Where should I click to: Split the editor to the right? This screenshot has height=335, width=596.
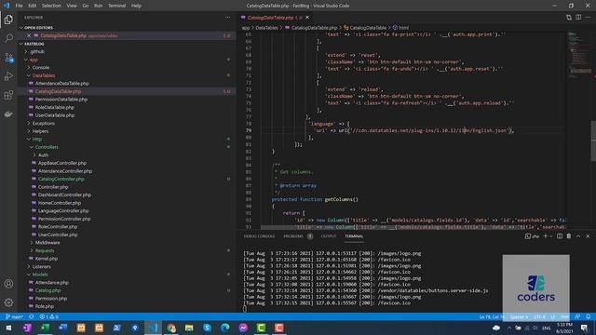point(578,18)
